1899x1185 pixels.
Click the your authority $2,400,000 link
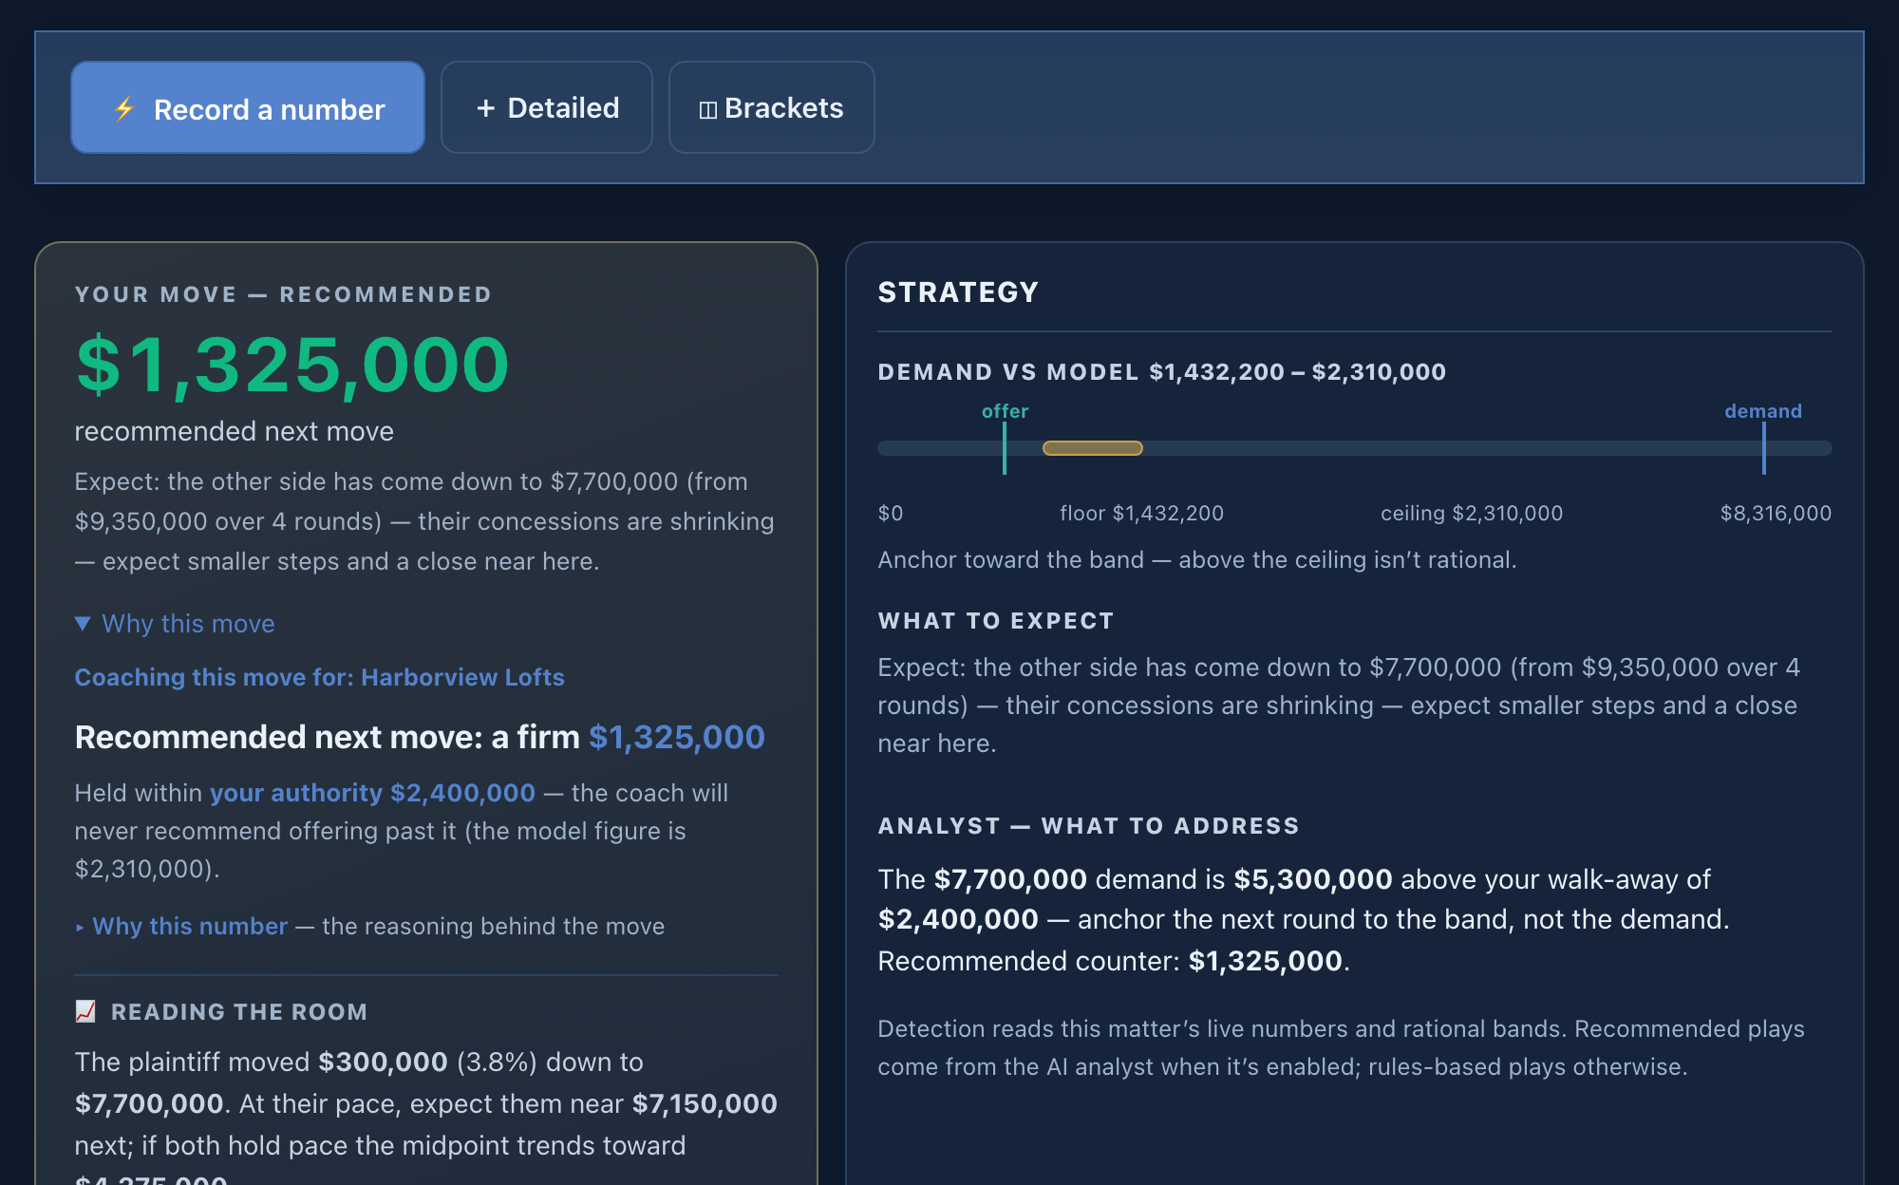[372, 793]
